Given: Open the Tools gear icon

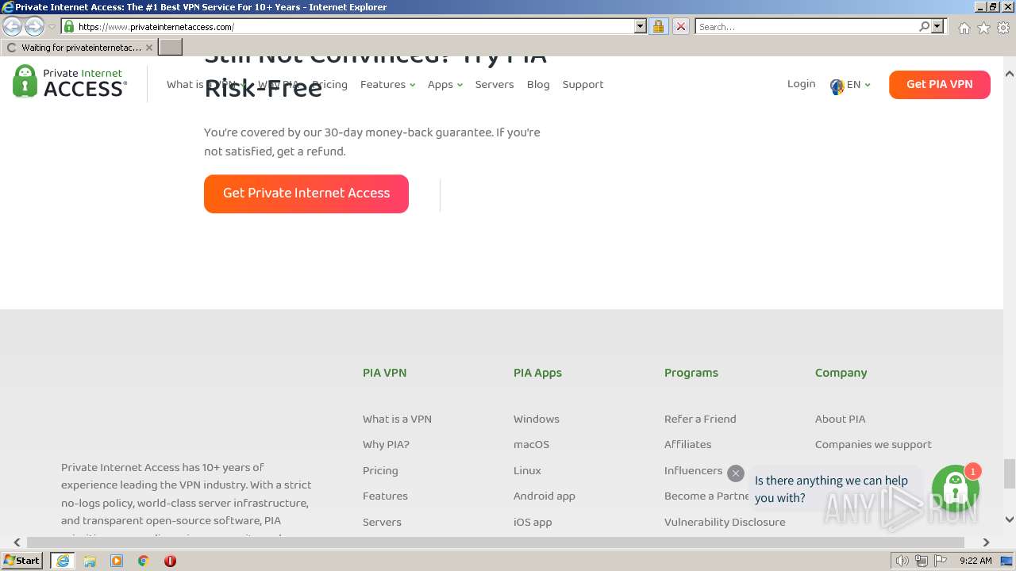Looking at the screenshot, I should click(1003, 28).
